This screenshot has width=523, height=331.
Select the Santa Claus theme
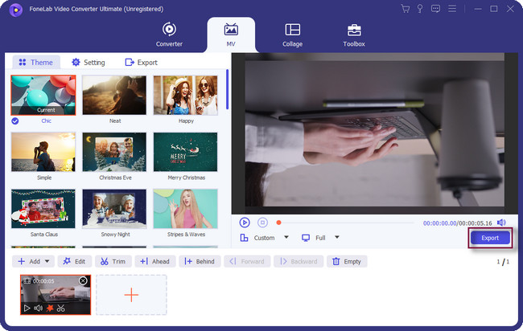point(43,209)
